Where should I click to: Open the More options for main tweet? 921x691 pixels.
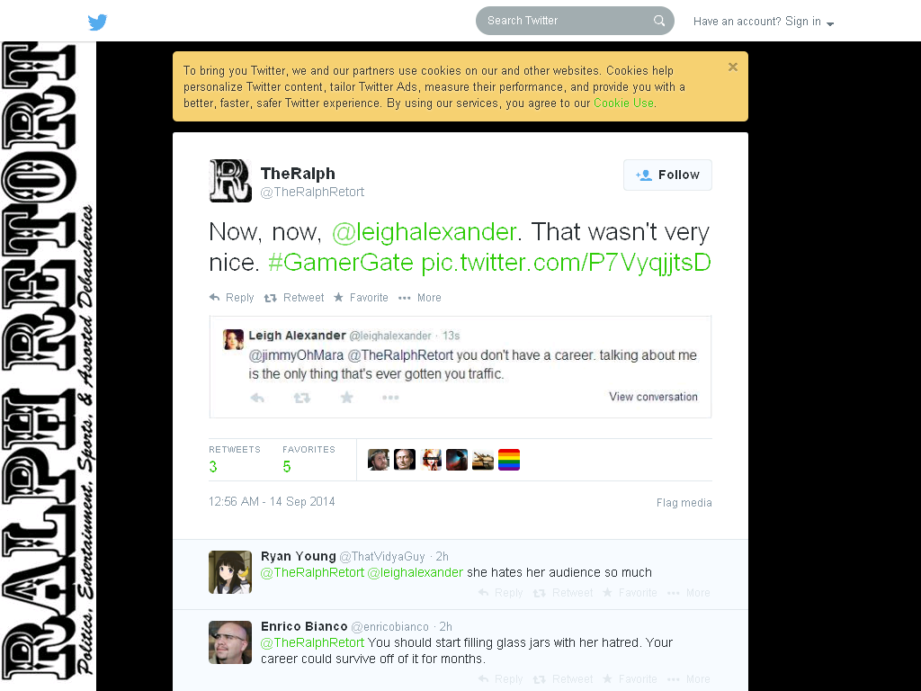(x=420, y=298)
